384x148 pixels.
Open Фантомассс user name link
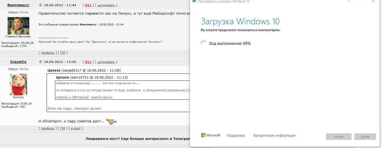coord(18,5)
